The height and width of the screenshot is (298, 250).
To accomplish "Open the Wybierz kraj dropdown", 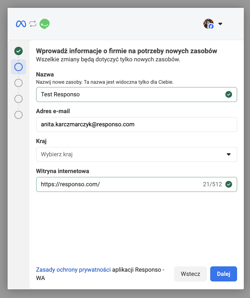I will (132, 154).
